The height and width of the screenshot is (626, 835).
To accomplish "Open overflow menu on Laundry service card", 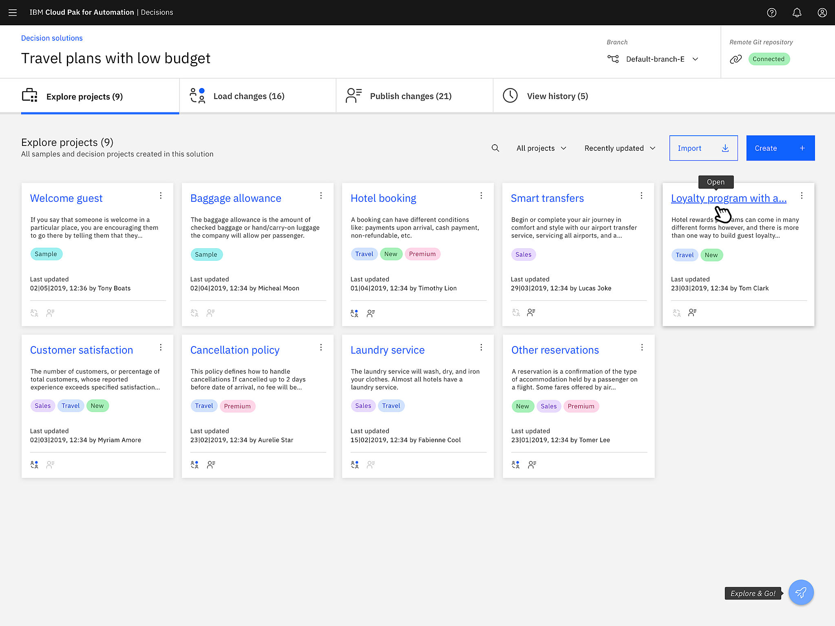I will [482, 347].
